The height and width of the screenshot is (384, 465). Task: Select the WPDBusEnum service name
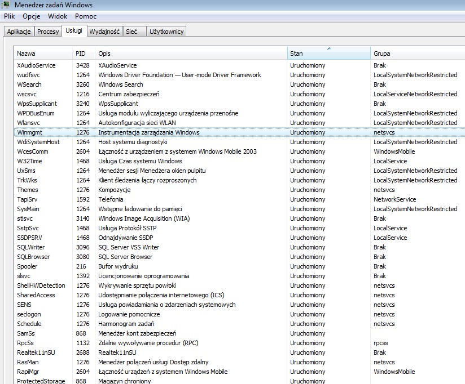36,113
